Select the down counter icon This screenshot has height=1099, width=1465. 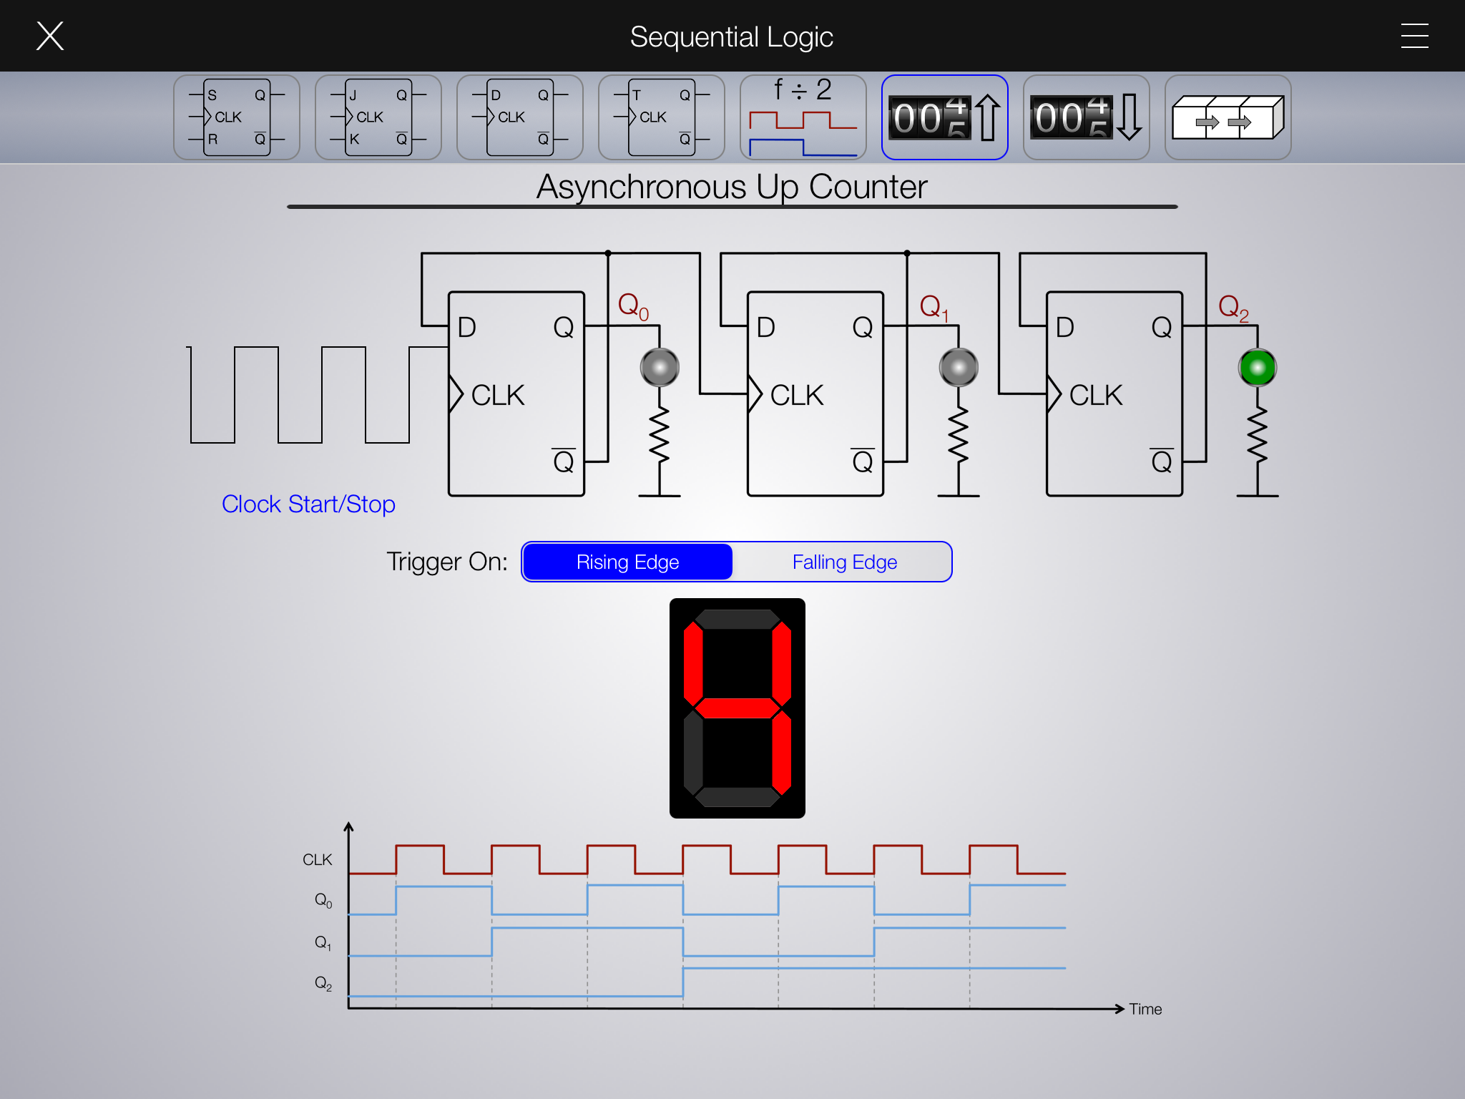[x=1087, y=117]
